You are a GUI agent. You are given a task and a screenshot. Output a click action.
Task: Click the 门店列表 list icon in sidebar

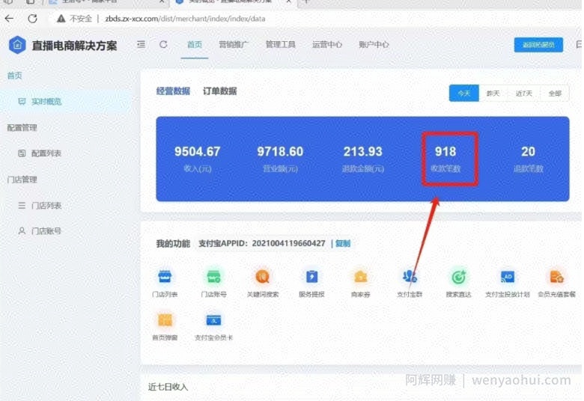coord(22,206)
